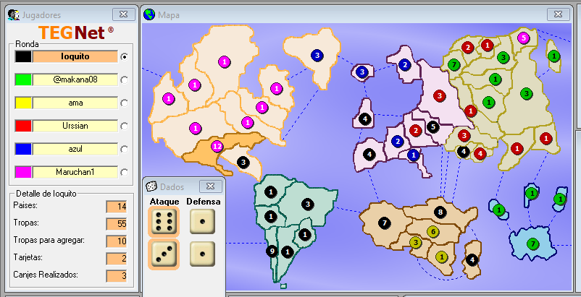Select the radio button for @makana08
This screenshot has height=297, width=581.
click(x=125, y=79)
